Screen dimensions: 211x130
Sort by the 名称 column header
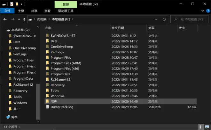coord(48,28)
